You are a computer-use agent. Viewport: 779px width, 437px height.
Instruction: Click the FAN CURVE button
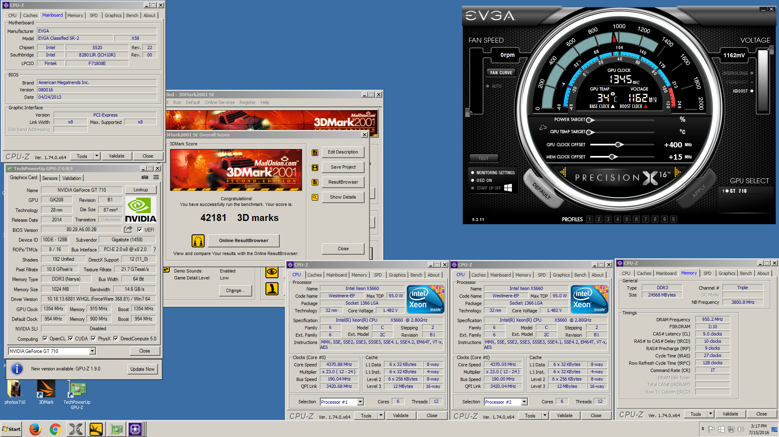pos(501,73)
